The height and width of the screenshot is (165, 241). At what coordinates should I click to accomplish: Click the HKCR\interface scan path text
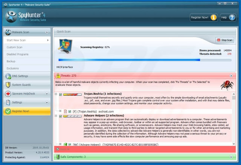[x=64, y=67]
